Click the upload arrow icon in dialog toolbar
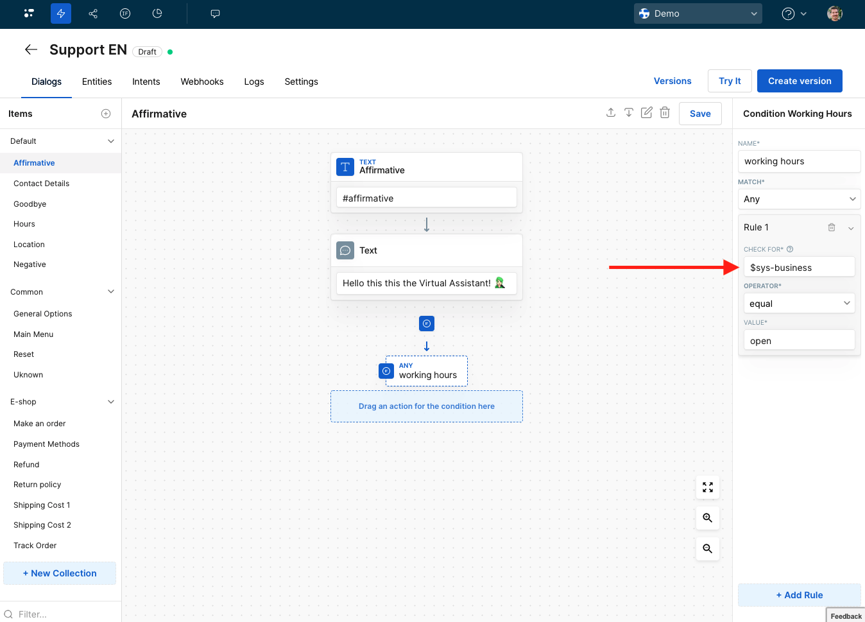The width and height of the screenshot is (865, 622). 611,113
